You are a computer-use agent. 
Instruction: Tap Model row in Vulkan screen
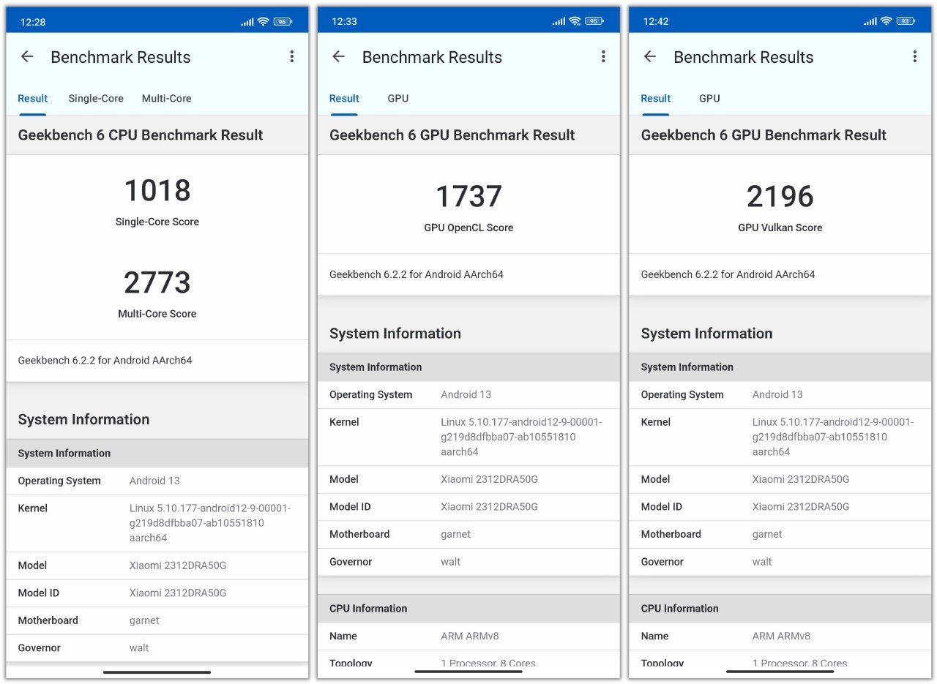[780, 479]
